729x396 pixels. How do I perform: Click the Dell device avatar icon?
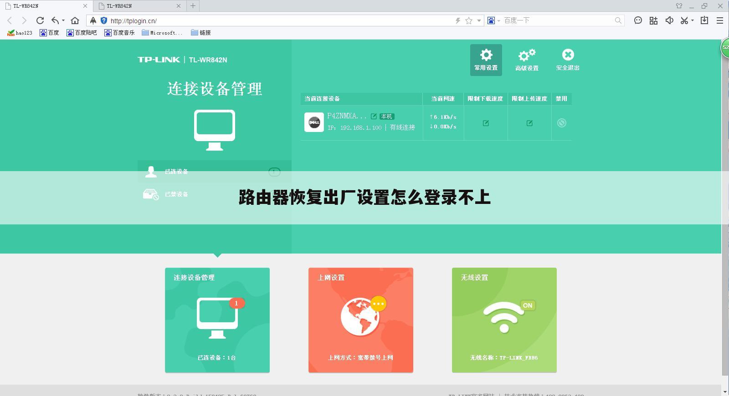point(314,122)
